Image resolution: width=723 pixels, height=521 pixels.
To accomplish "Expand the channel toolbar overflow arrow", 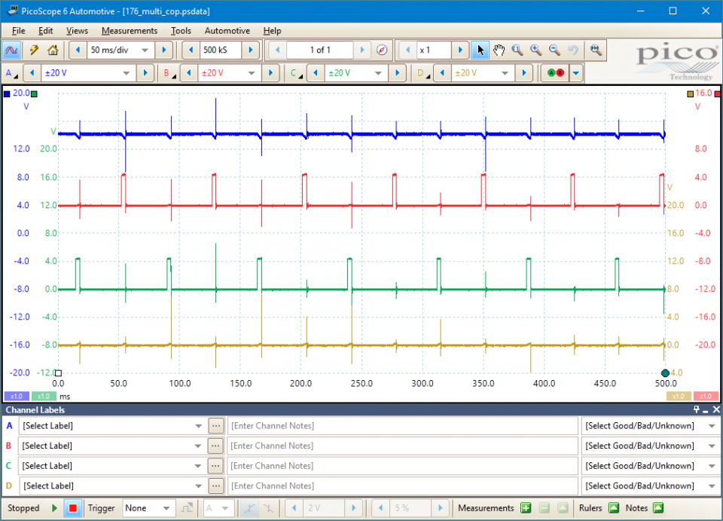I will [576, 73].
